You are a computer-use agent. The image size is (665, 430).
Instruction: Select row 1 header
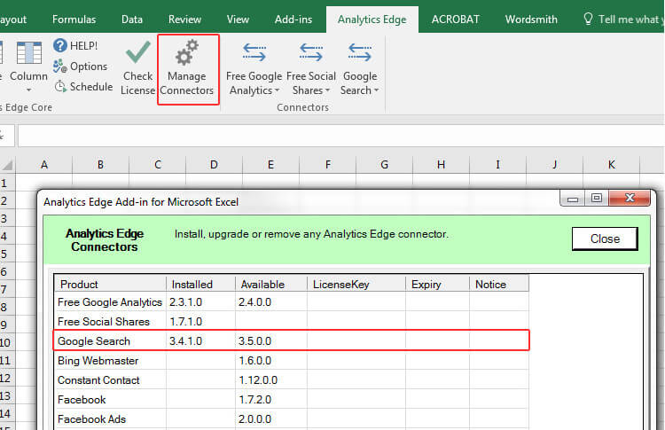point(7,183)
